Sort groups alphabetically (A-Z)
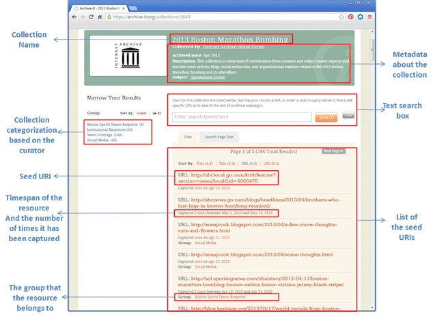The width and height of the screenshot is (435, 327). 157,113
